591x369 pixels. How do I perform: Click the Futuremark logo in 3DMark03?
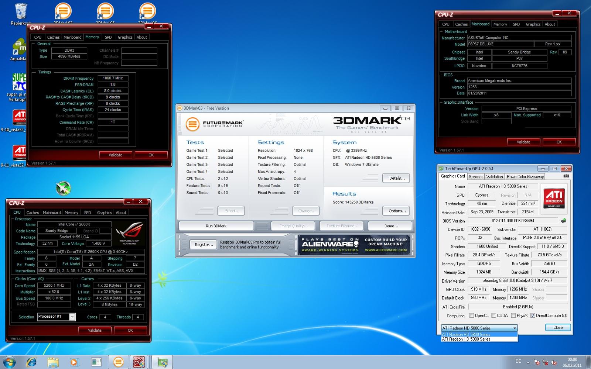click(214, 124)
